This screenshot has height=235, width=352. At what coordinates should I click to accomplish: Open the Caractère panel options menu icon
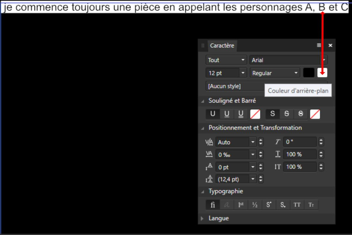319,45
